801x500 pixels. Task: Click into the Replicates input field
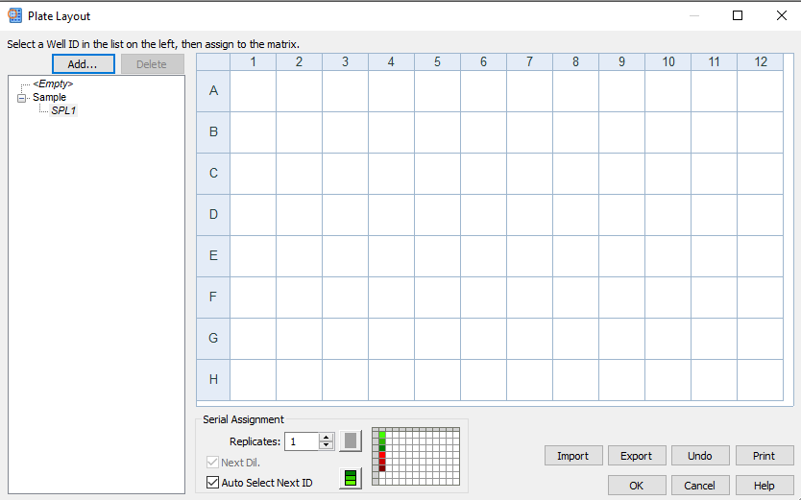[302, 441]
